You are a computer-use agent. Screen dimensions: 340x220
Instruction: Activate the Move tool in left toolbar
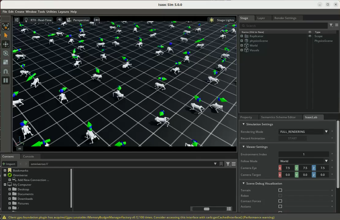pos(6,44)
